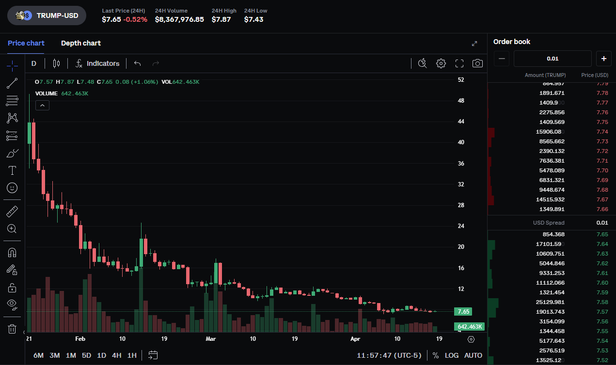
Task: Collapse the drawing toolbar arrow
Action: 24,332
